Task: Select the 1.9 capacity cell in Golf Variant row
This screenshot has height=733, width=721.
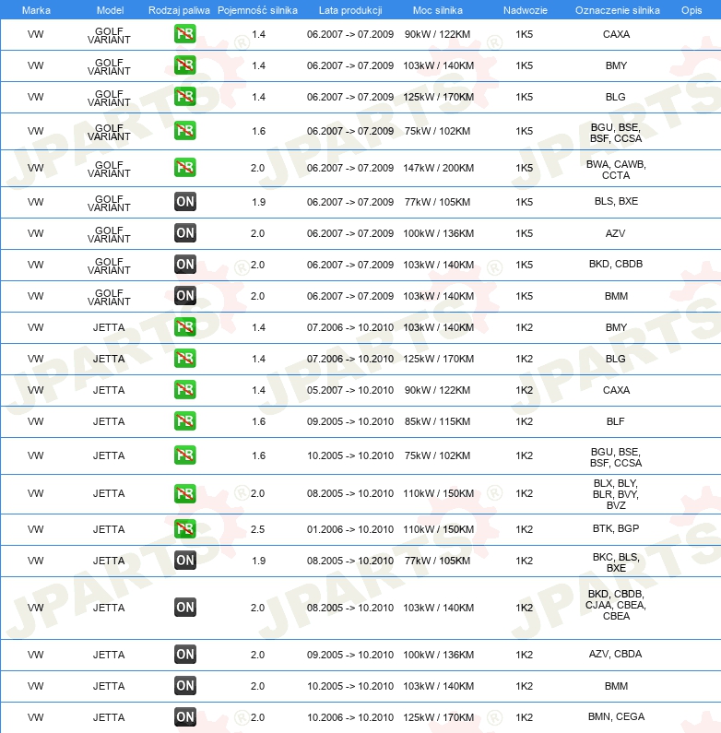Action: click(258, 202)
